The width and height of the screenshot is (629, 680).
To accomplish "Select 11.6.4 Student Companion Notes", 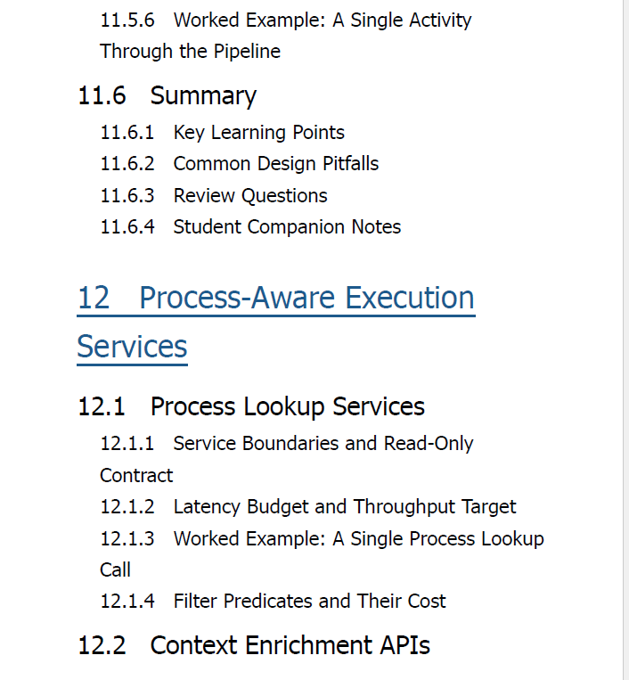I will click(x=250, y=226).
